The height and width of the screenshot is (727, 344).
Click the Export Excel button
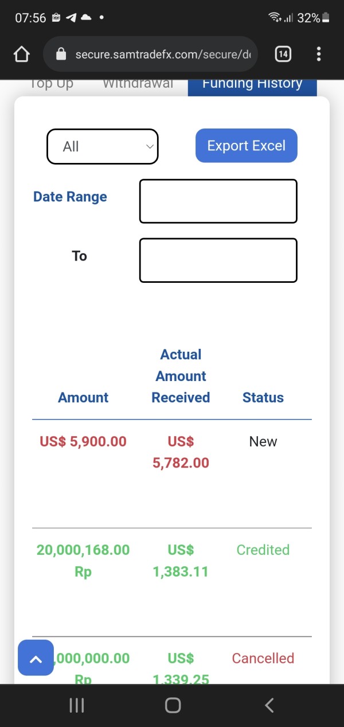coord(246,146)
